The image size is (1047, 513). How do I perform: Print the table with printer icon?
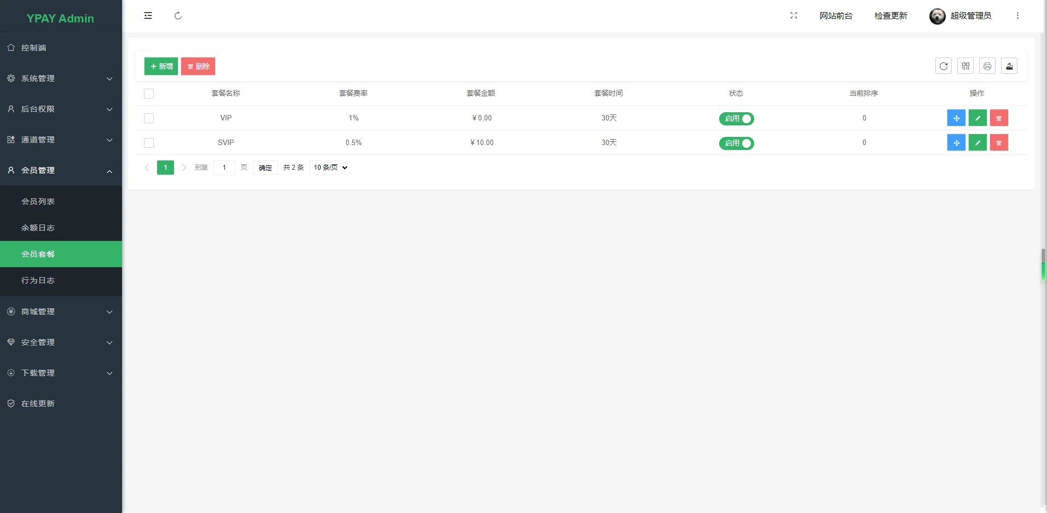tap(987, 66)
